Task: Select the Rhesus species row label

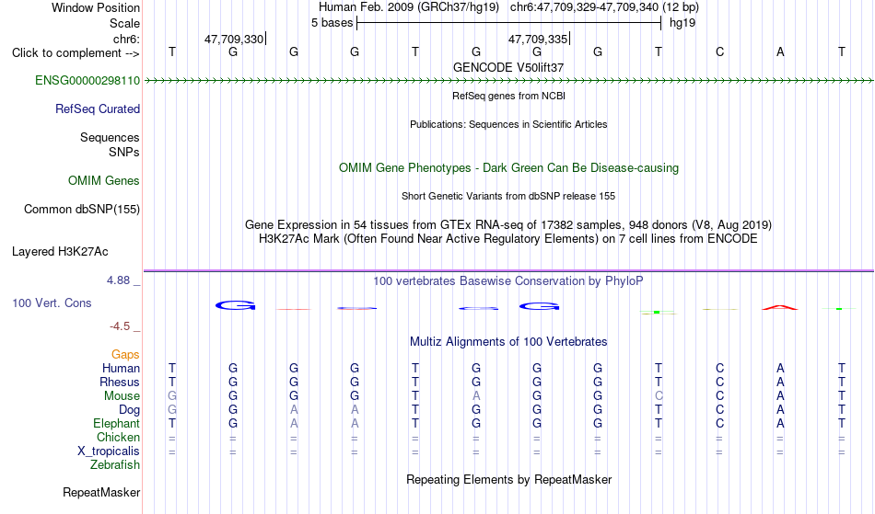Action: point(120,382)
